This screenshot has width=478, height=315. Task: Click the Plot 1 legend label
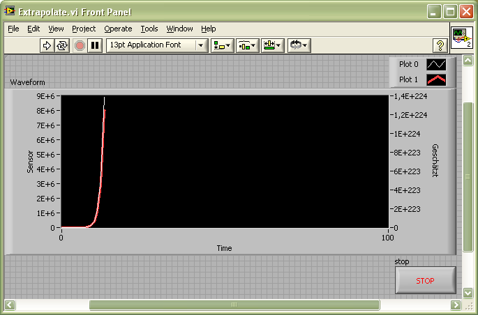pyautogui.click(x=408, y=79)
